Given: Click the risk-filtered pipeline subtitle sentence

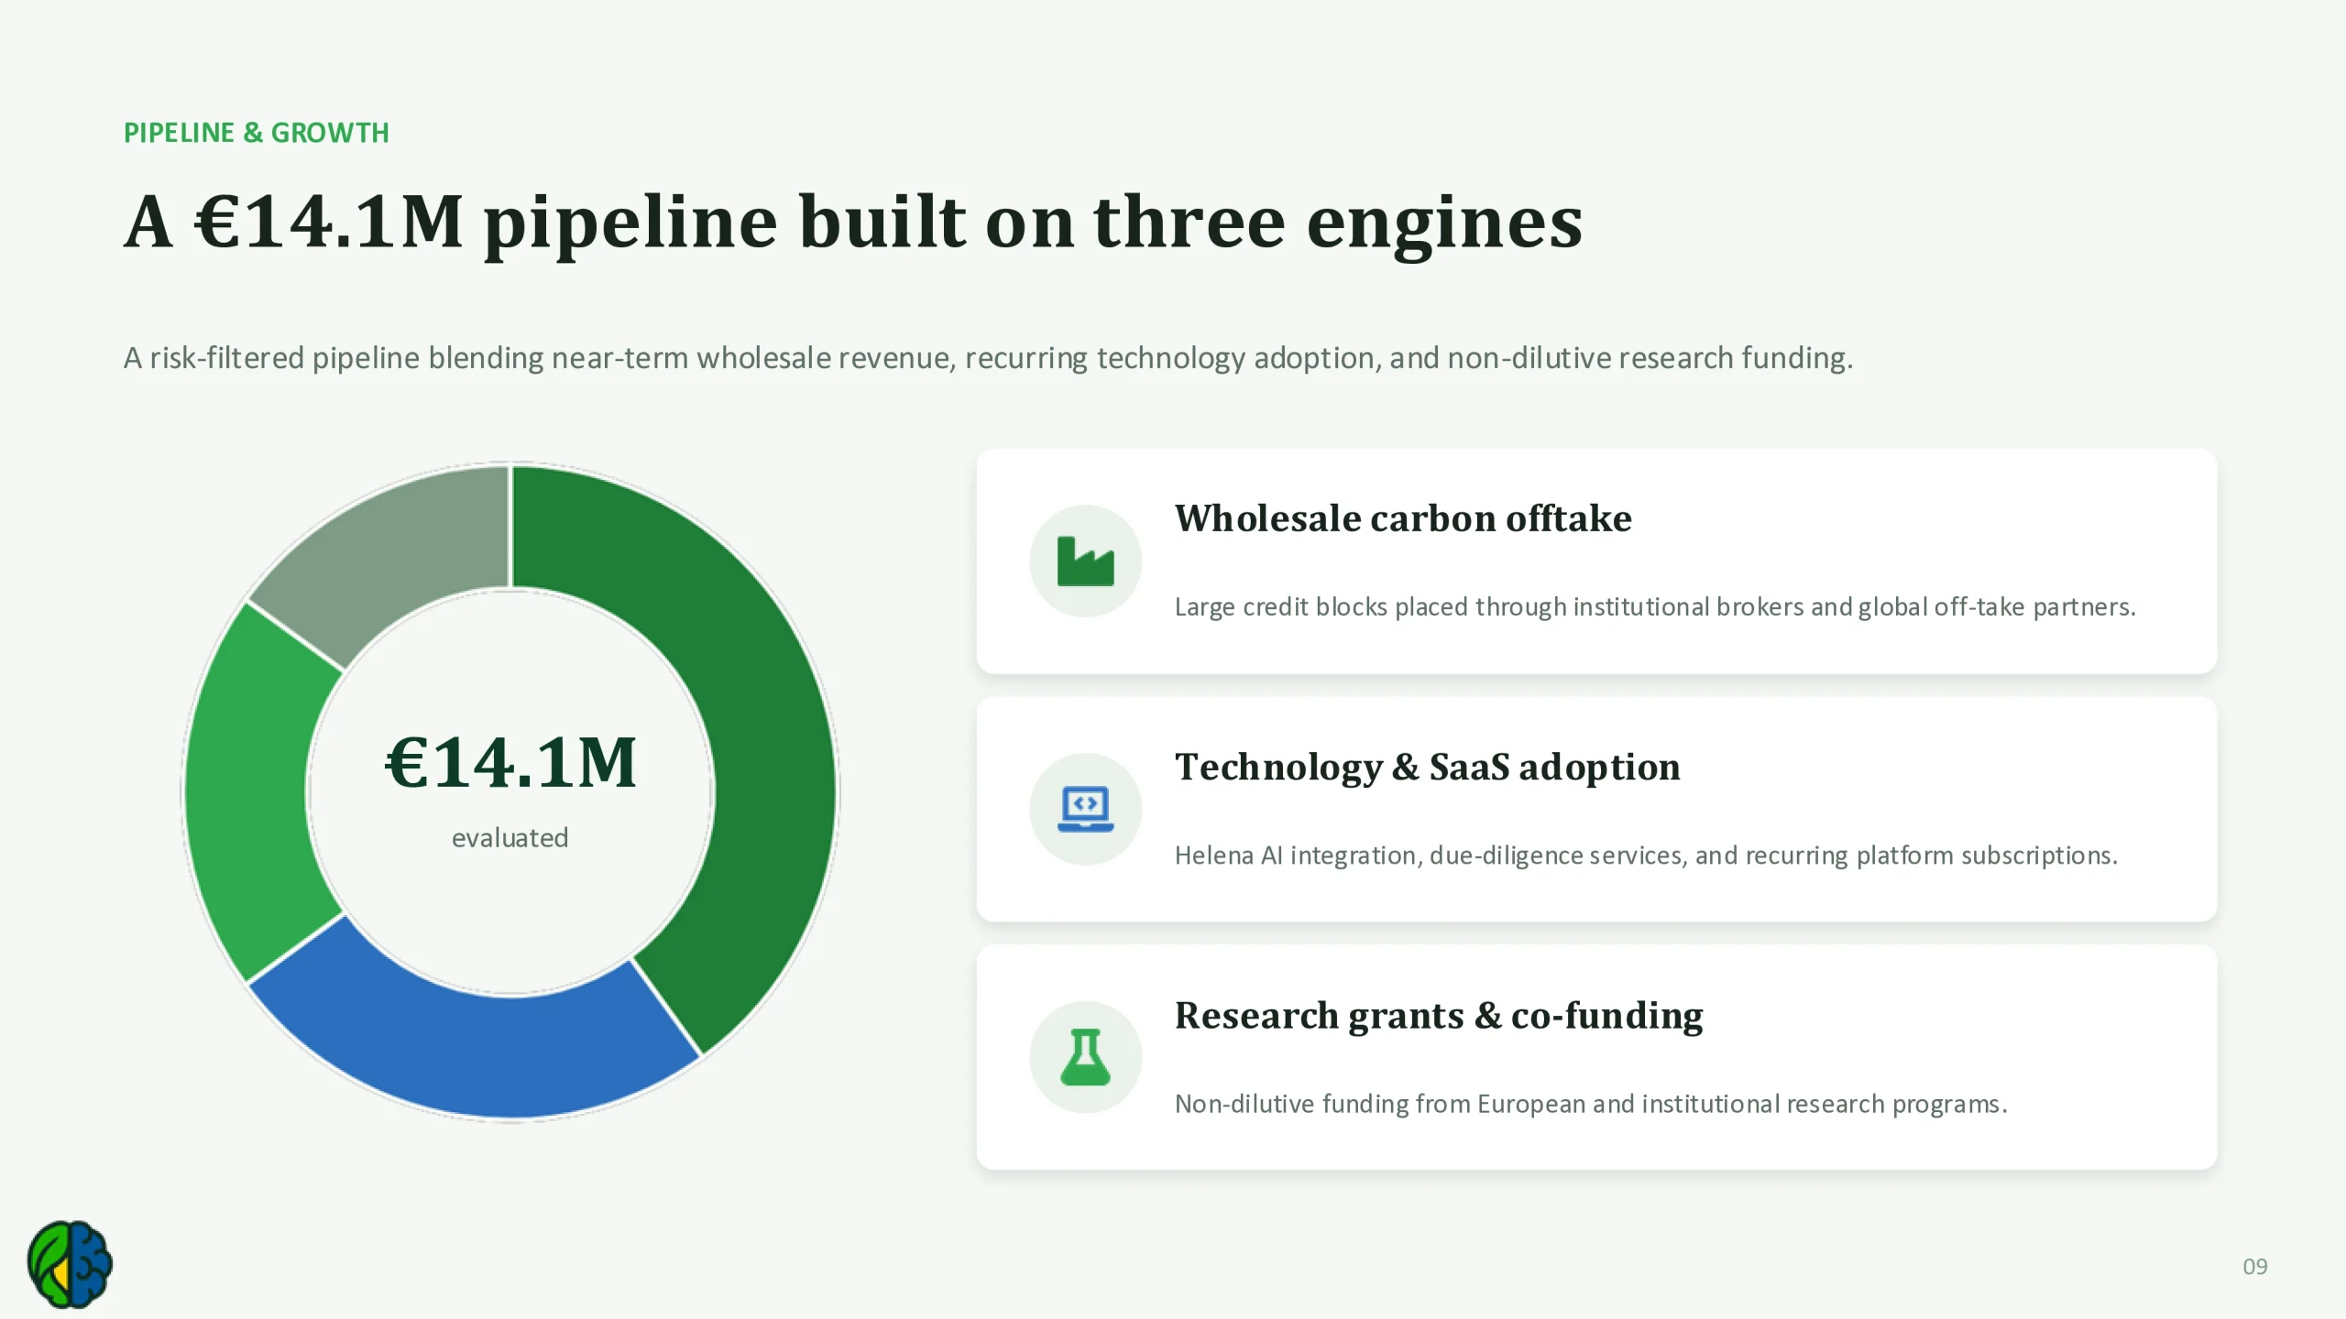Looking at the screenshot, I should (x=988, y=357).
